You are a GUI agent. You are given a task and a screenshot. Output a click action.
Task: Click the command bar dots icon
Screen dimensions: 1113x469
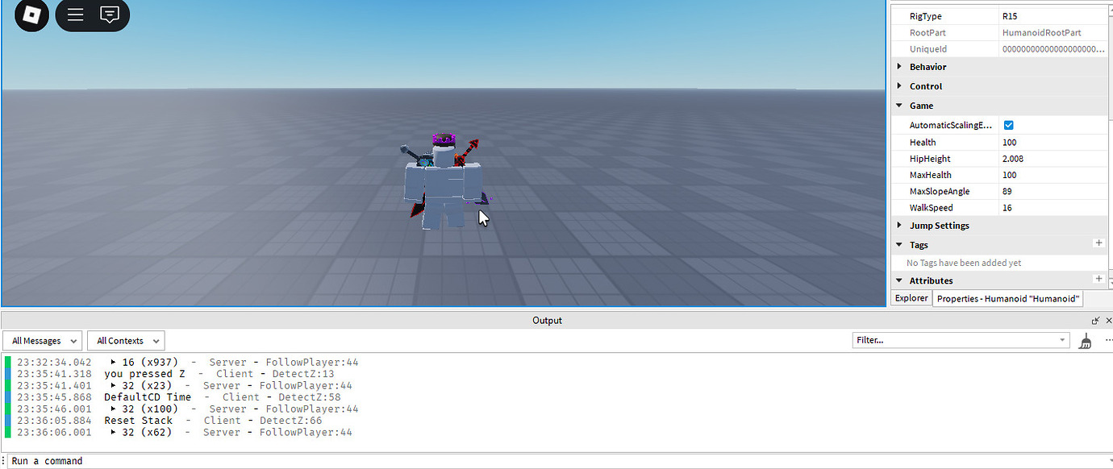click(x=5, y=460)
